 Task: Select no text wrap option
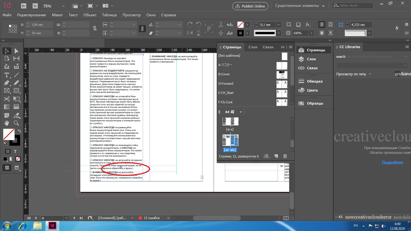click(322, 25)
